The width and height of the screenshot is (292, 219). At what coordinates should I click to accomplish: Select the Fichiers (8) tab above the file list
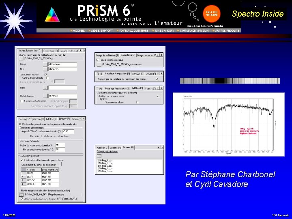pos(128,147)
